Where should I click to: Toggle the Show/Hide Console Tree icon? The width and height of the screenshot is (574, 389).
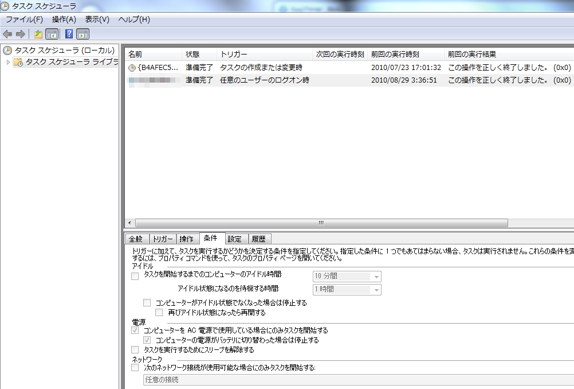(52, 34)
